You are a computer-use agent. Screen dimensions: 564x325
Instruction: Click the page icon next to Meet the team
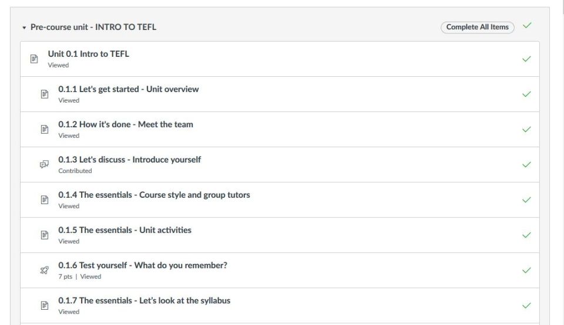point(45,129)
